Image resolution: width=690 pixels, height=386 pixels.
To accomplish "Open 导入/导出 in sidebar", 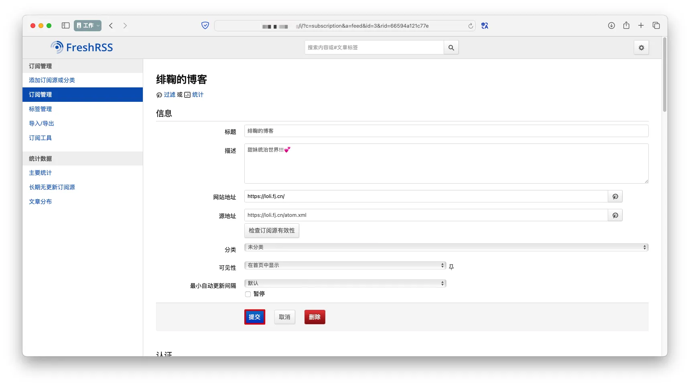I will click(x=41, y=123).
